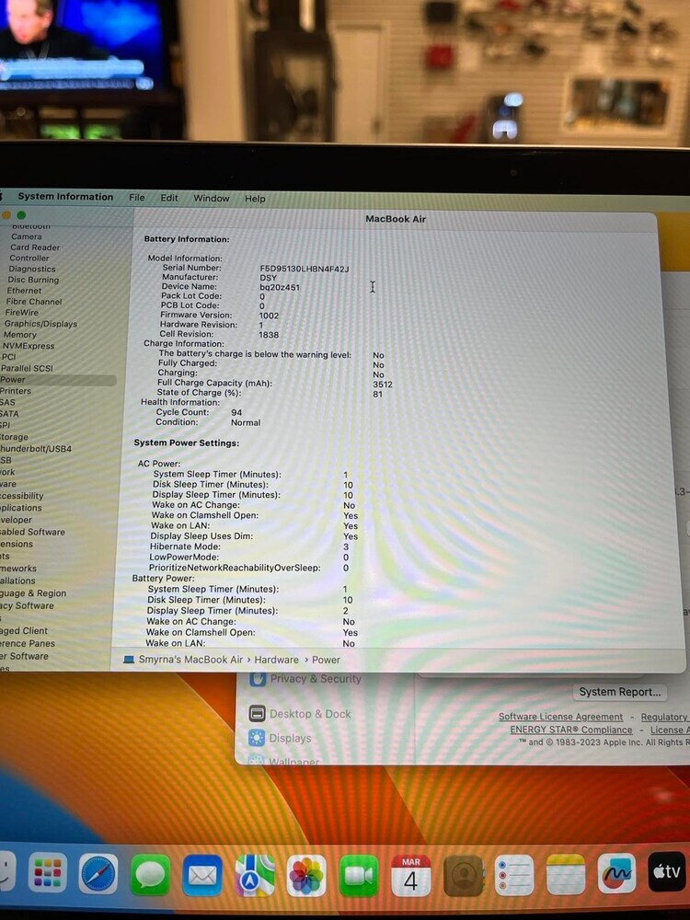
Task: Click the Full Charge Capacity value 3512
Action: 383,385
